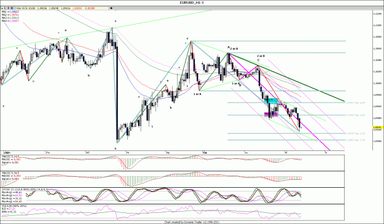Click the '1 or A' wave label near the swing low
This screenshot has height=224, width=384.
coord(197,94)
